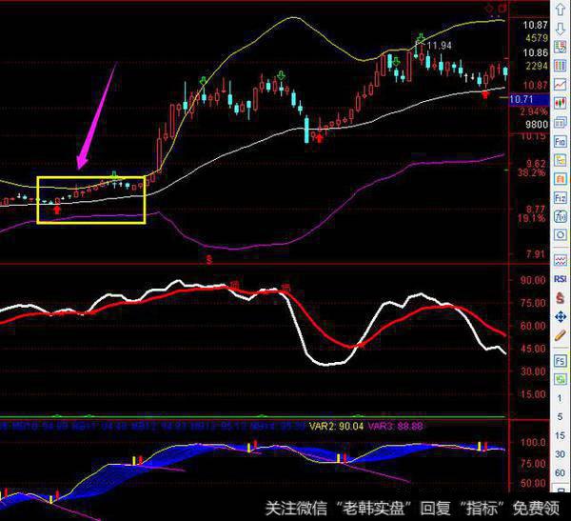This screenshot has height=521, width=571.
Task: Click the 9800 value in price column
Action: tap(537, 125)
